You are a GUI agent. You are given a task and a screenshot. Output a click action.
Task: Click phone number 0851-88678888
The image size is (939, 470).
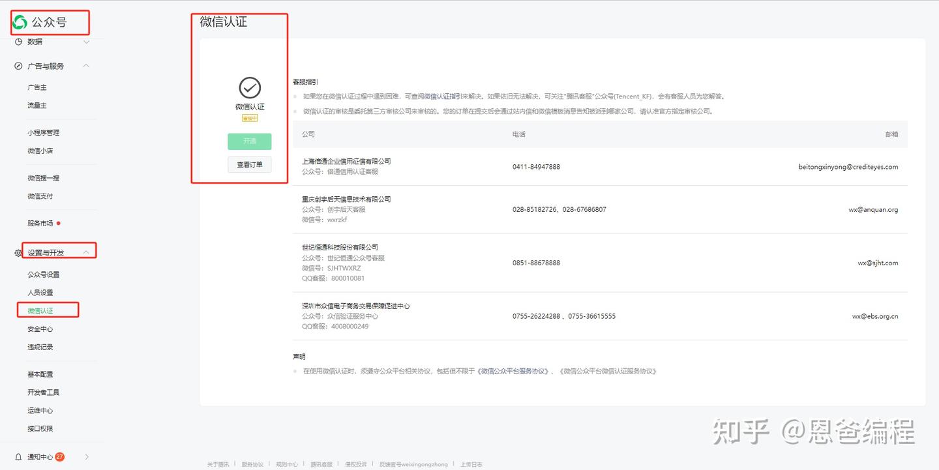(x=536, y=263)
